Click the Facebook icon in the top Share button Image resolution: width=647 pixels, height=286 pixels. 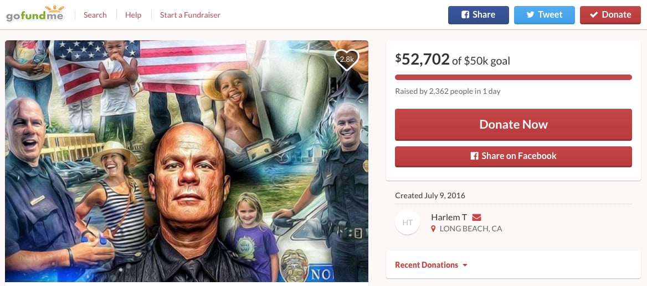tap(465, 15)
